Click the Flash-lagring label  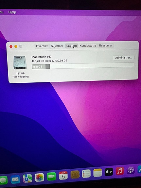point(21,77)
